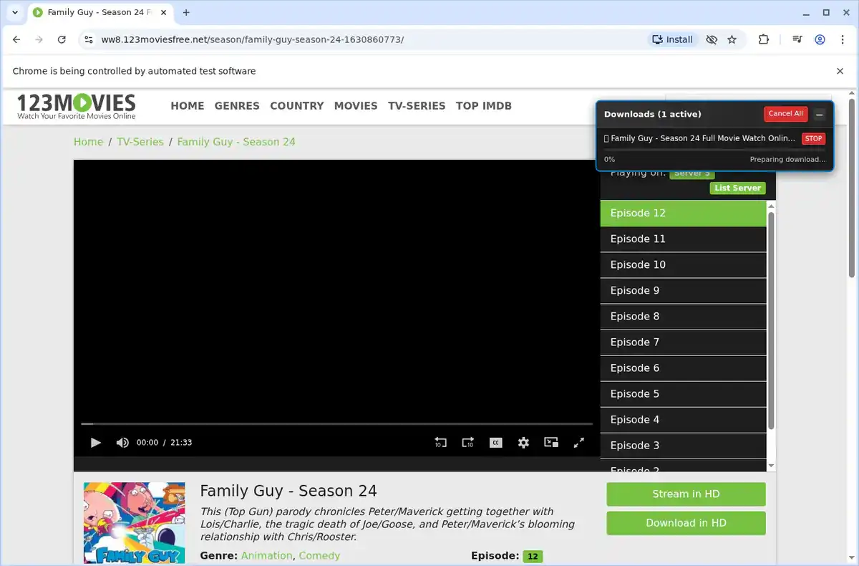This screenshot has width=859, height=566.
Task: Stop the Family Guy download
Action: [813, 138]
